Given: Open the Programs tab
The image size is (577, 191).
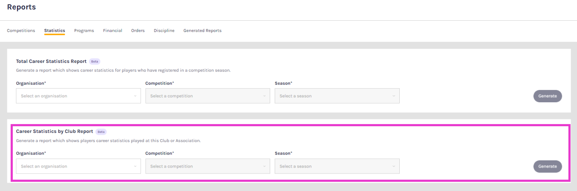Looking at the screenshot, I should pyautogui.click(x=84, y=31).
